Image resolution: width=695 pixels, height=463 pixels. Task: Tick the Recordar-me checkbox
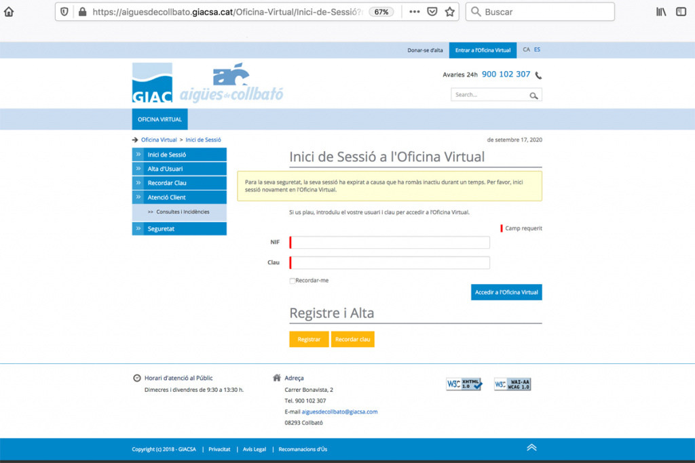point(292,281)
